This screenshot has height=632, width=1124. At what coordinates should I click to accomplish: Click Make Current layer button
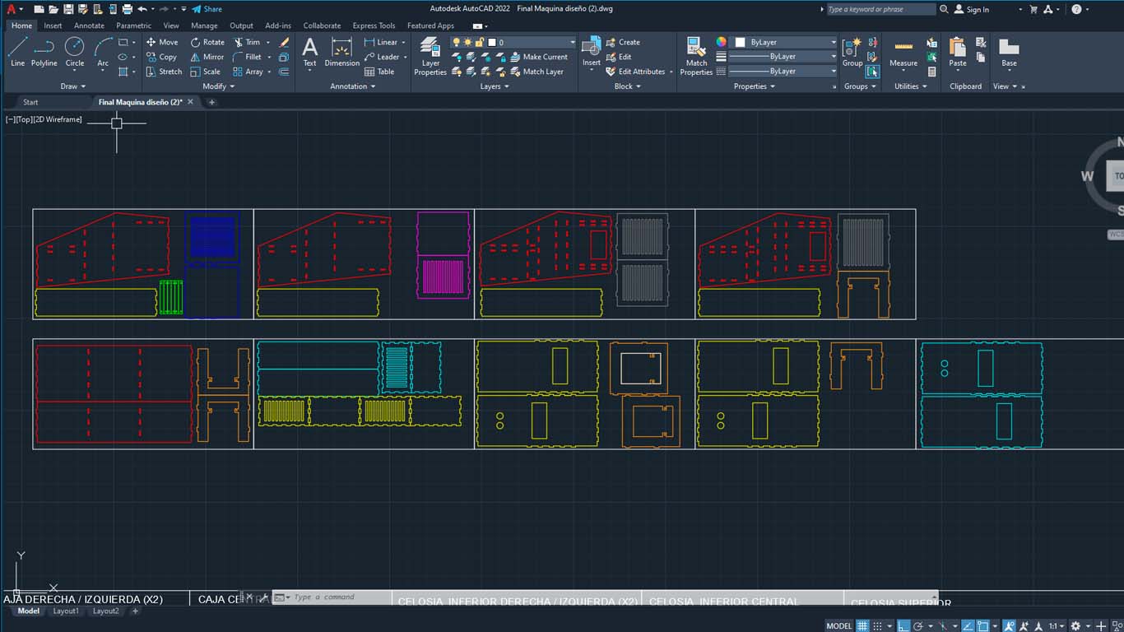pyautogui.click(x=539, y=57)
